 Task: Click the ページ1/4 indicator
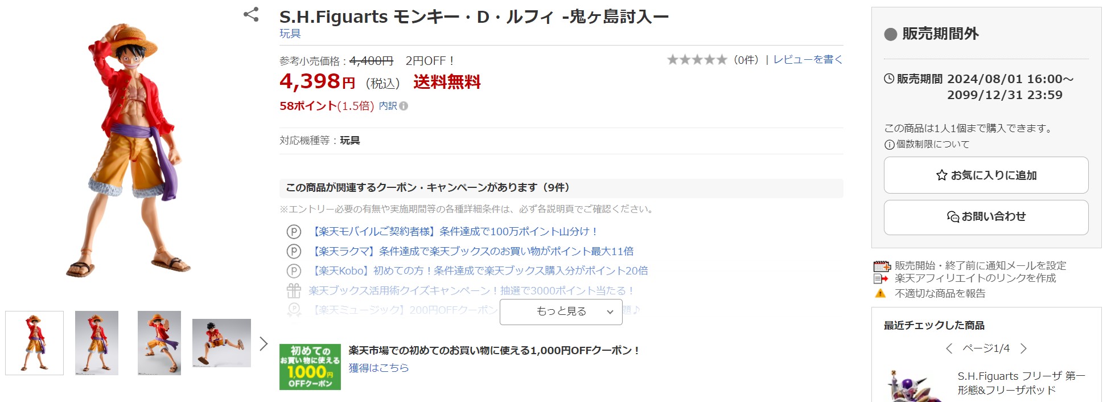(986, 348)
